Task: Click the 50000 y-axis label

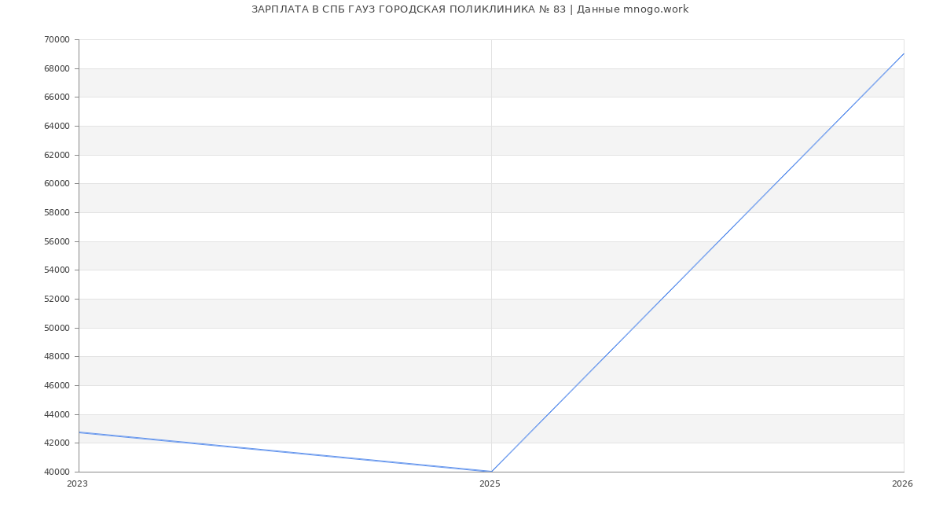Action: [x=57, y=328]
